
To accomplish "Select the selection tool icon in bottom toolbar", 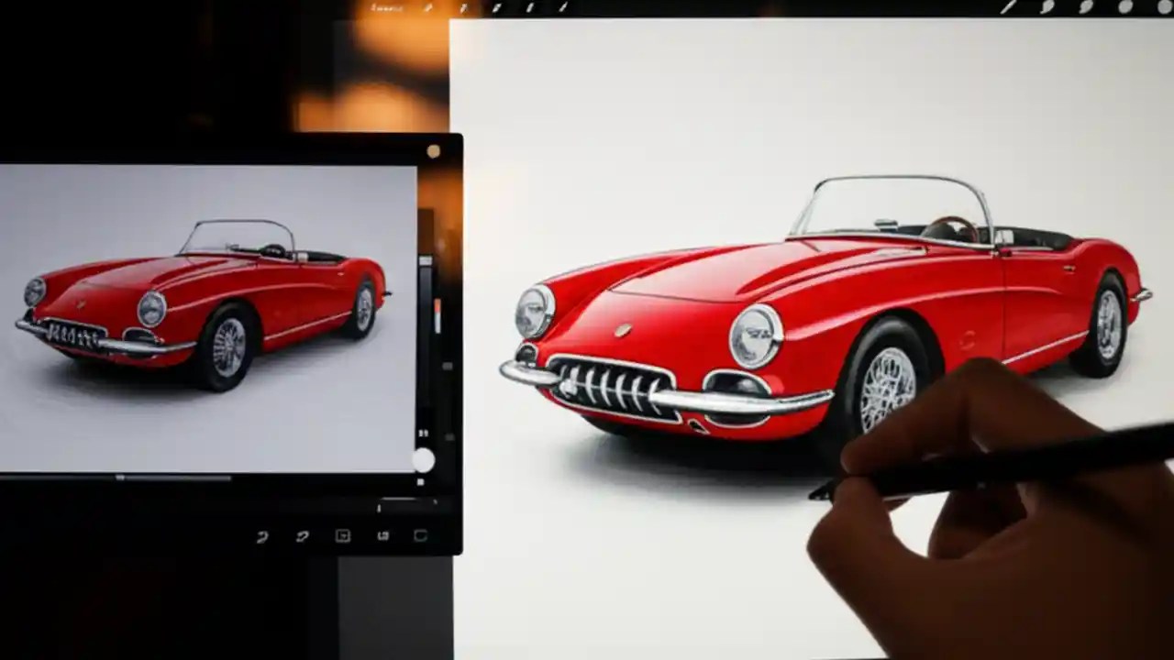I will pos(344,536).
